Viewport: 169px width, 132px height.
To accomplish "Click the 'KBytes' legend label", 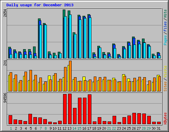I will pyautogui.click(x=165, y=118).
